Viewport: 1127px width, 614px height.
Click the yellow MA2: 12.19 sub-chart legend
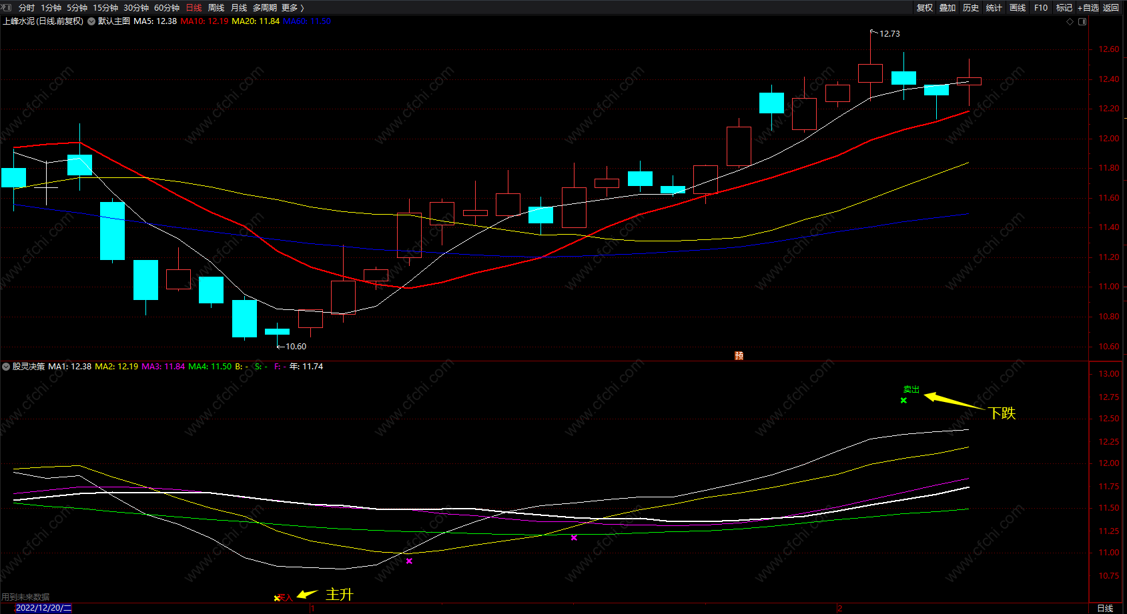click(117, 367)
